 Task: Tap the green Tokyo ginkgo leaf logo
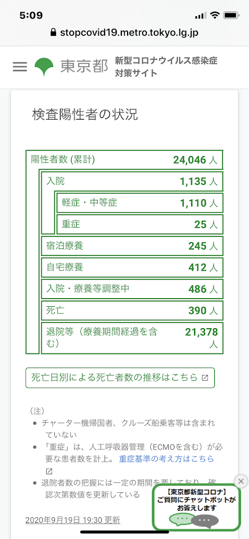coord(44,66)
